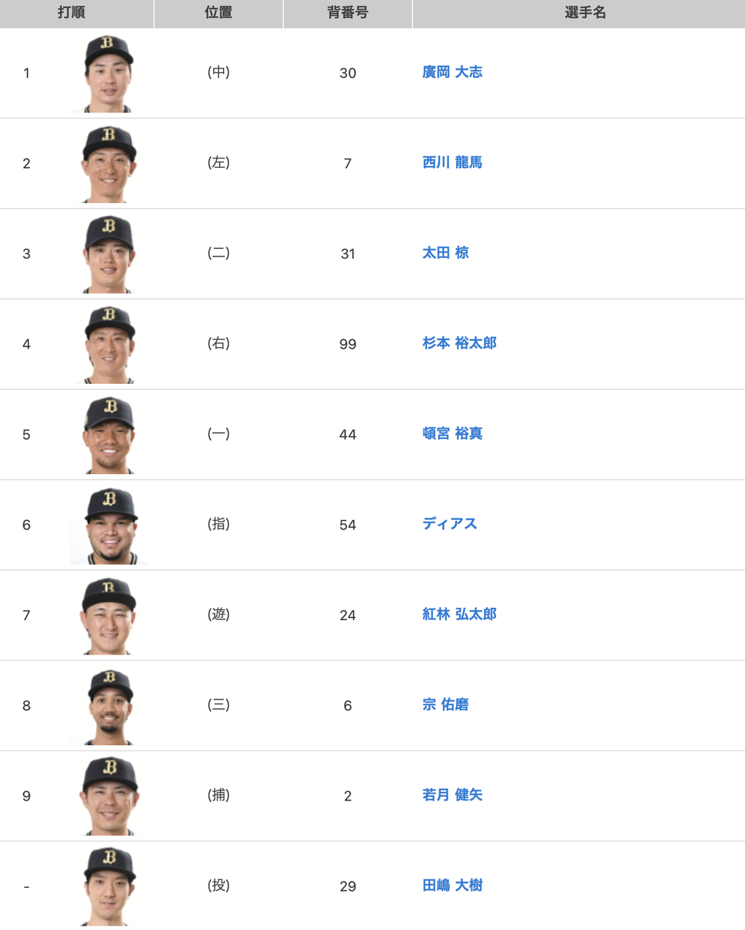The height and width of the screenshot is (930, 745).
Task: Click pitcher 田嶋 大樹 name link
Action: 452,885
